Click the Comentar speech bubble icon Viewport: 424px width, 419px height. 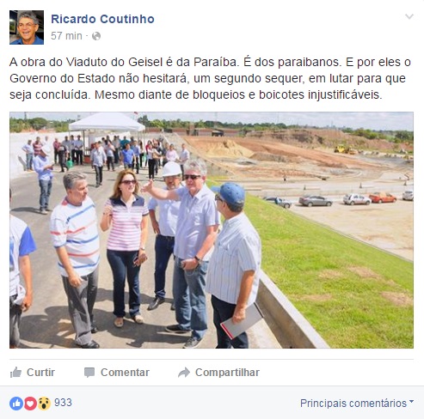click(x=89, y=373)
